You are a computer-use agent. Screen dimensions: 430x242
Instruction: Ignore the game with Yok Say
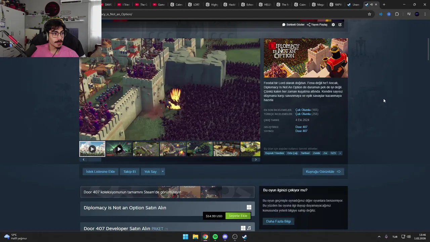[x=150, y=171]
